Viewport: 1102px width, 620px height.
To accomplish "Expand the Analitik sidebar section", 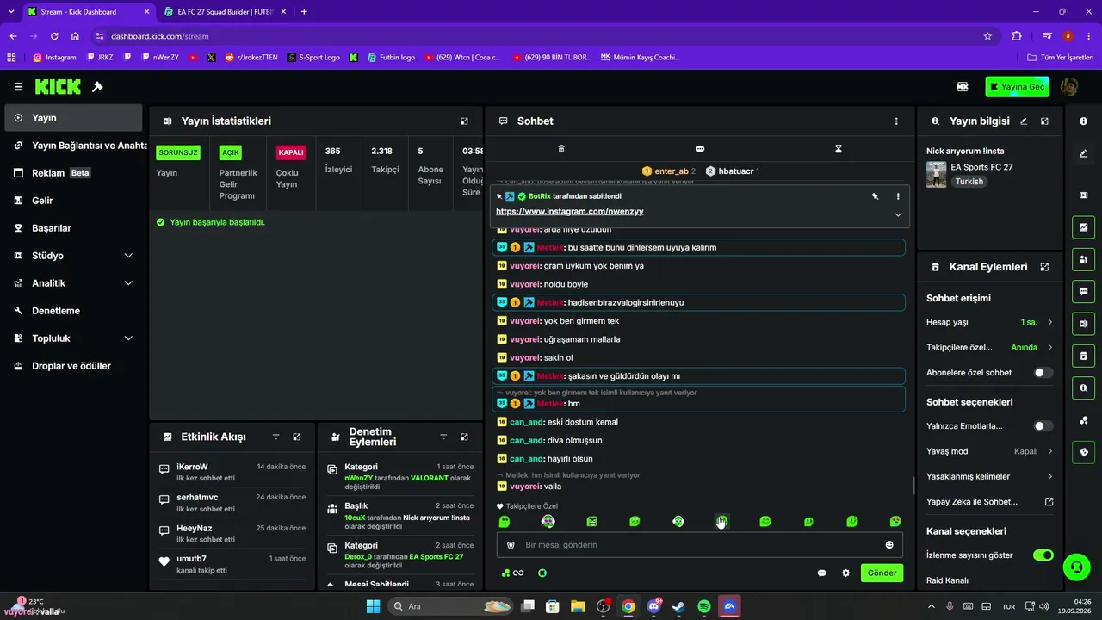I will pyautogui.click(x=128, y=283).
